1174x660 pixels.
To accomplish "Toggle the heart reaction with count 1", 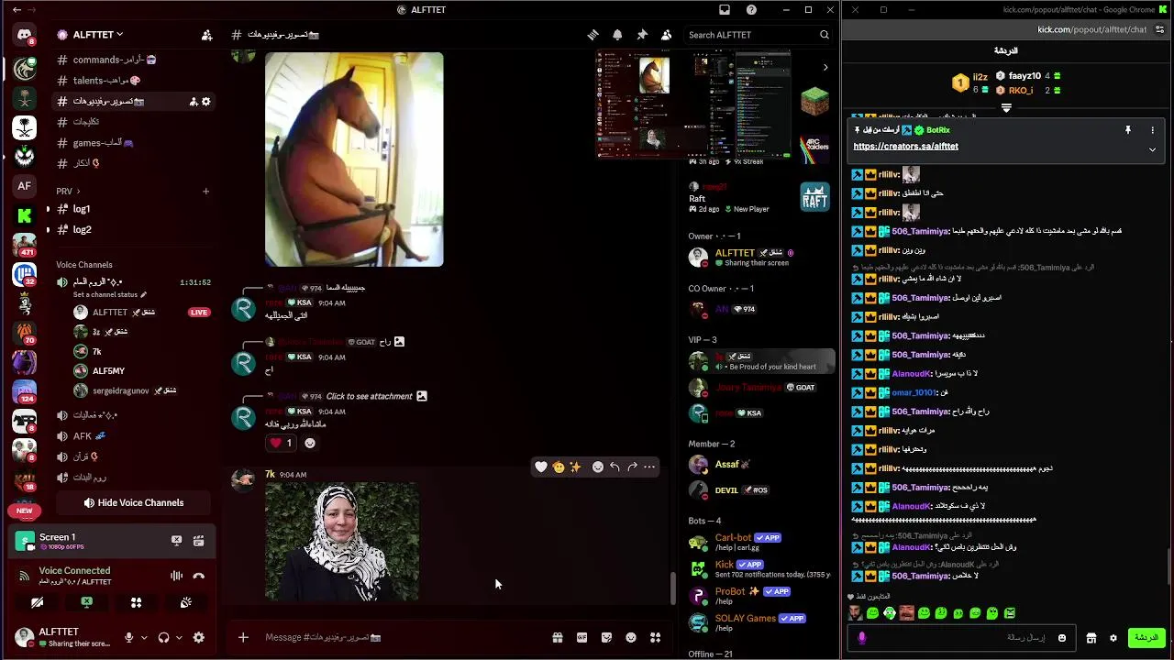I will [x=281, y=443].
